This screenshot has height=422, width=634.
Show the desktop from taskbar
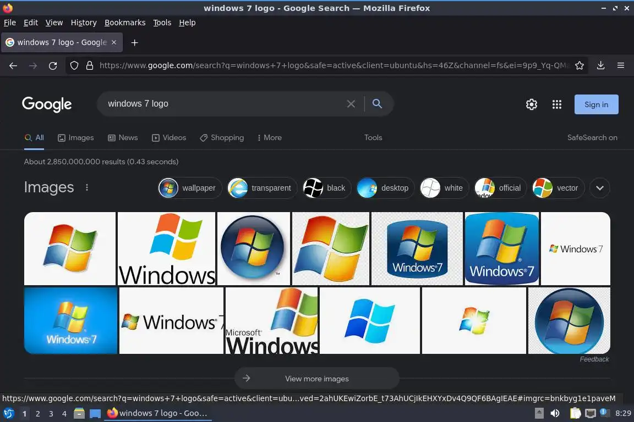(95, 414)
